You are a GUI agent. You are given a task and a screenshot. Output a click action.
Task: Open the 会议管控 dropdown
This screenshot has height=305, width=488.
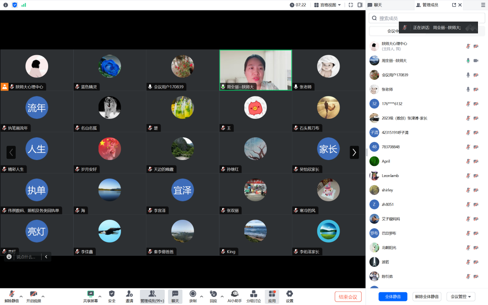point(461,297)
